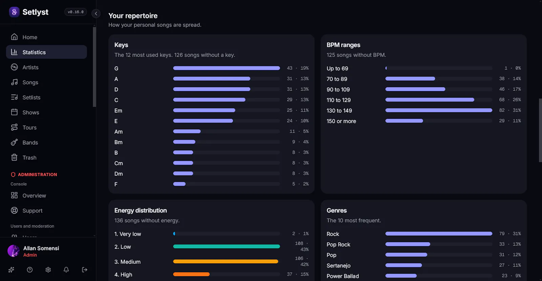Click the G key progress bar
542x281 pixels.
tap(227, 68)
